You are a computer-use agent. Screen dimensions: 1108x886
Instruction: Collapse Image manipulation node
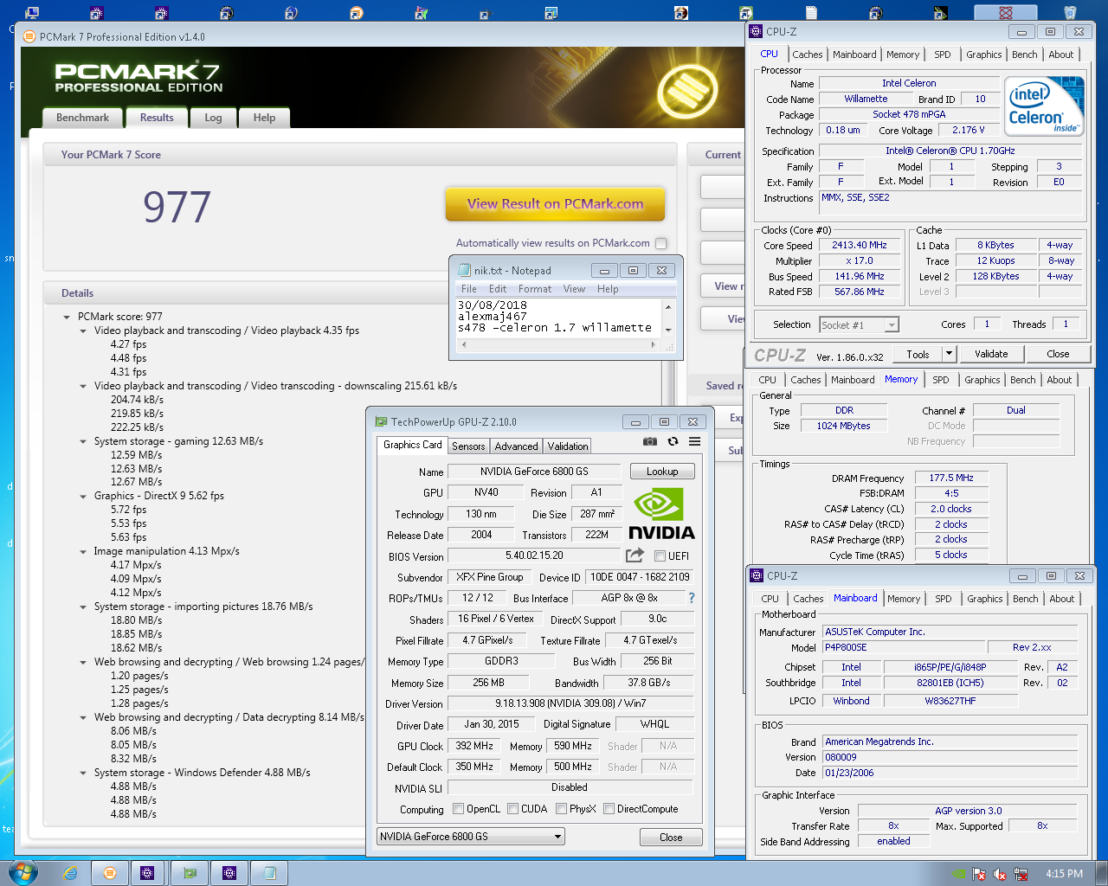[x=83, y=551]
